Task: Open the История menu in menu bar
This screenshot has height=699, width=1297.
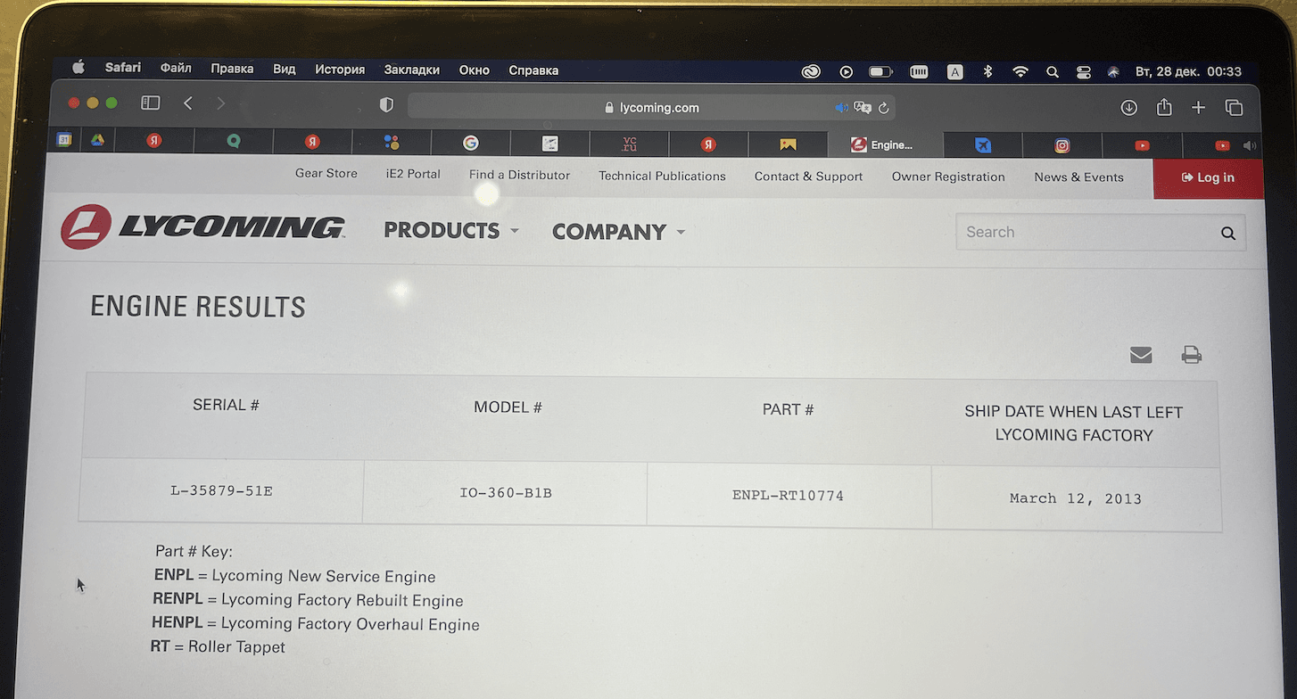Action: click(339, 70)
